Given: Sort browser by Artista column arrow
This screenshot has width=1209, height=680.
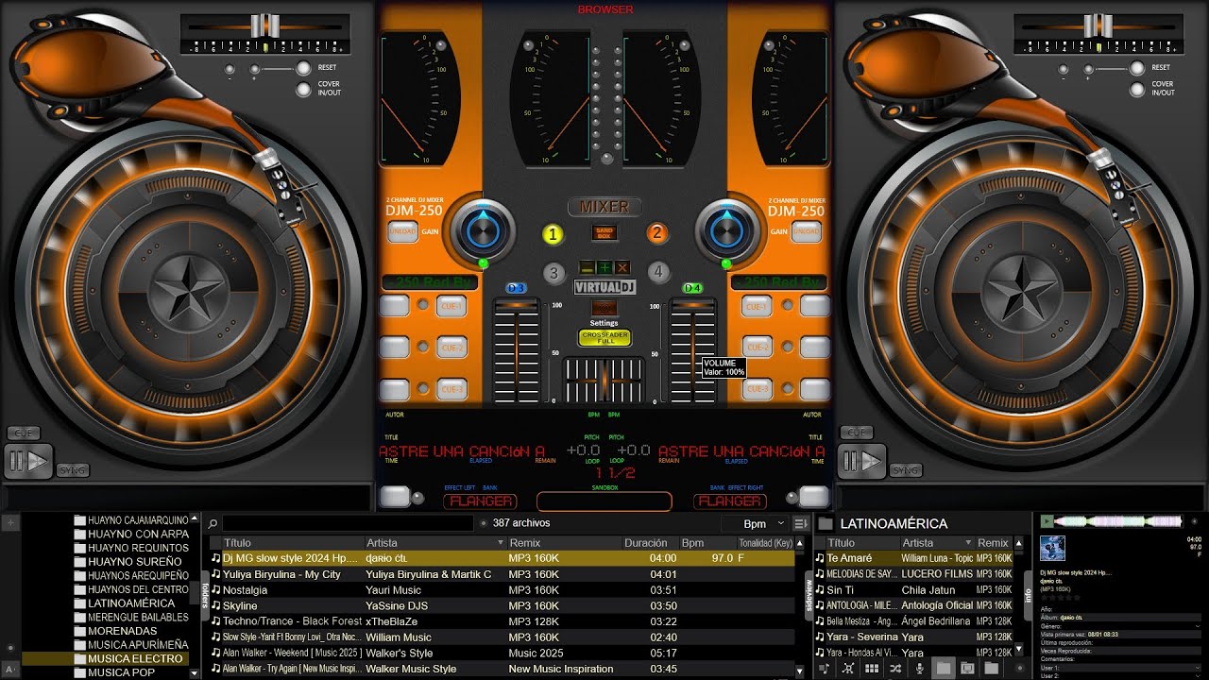Looking at the screenshot, I should tap(501, 543).
